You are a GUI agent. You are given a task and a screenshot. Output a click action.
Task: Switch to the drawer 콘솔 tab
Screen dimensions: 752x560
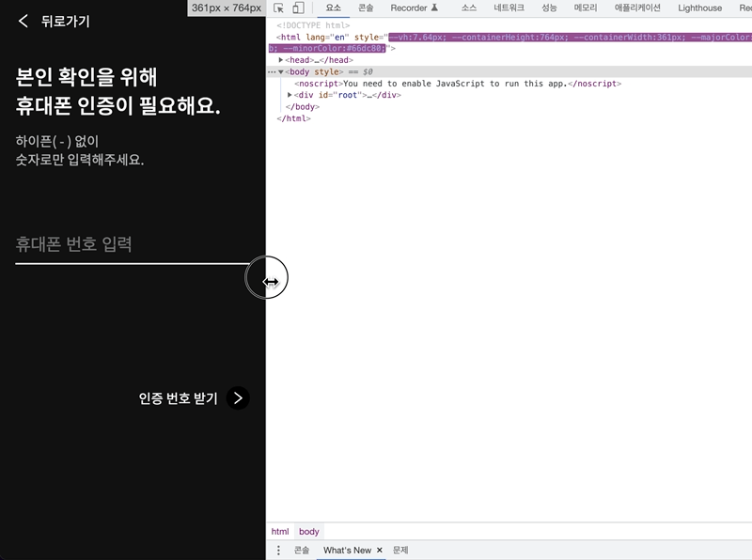coord(302,550)
